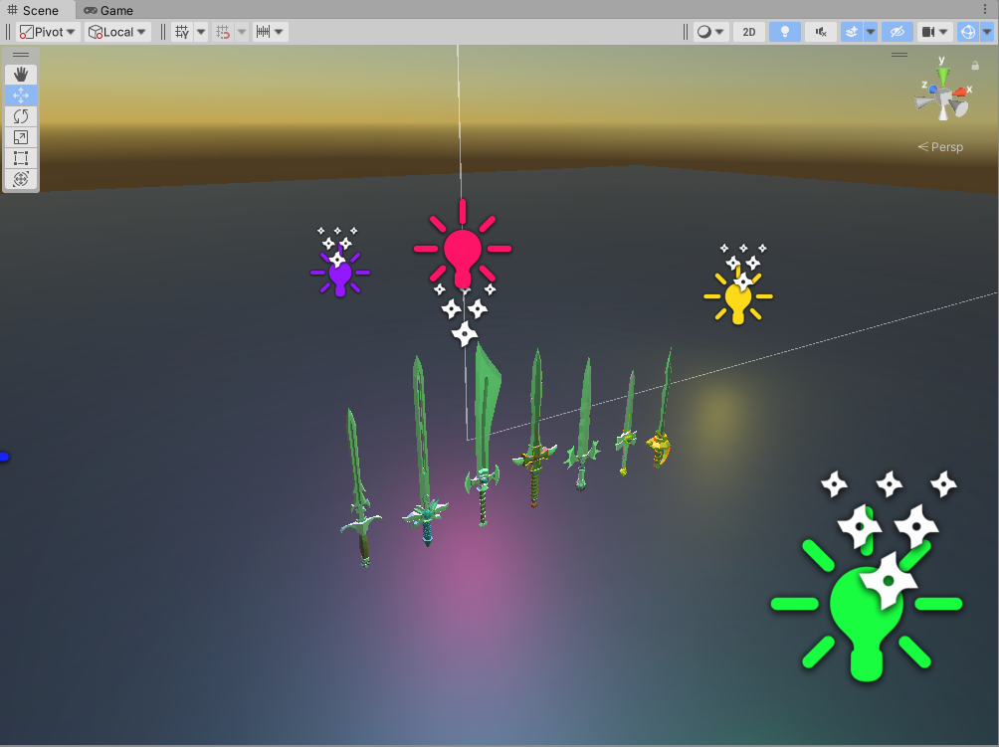The image size is (999, 747).
Task: Click the lowest sparkle icon under the pink light
Action: tap(465, 333)
